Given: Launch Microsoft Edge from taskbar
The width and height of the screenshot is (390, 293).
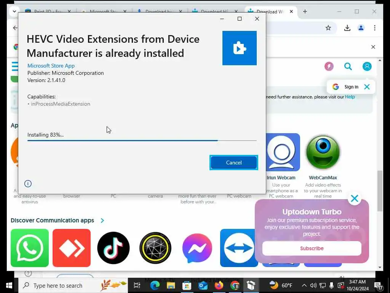Looking at the screenshot, I should tap(155, 285).
